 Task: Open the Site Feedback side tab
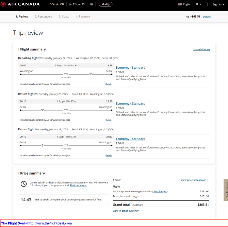[226, 190]
